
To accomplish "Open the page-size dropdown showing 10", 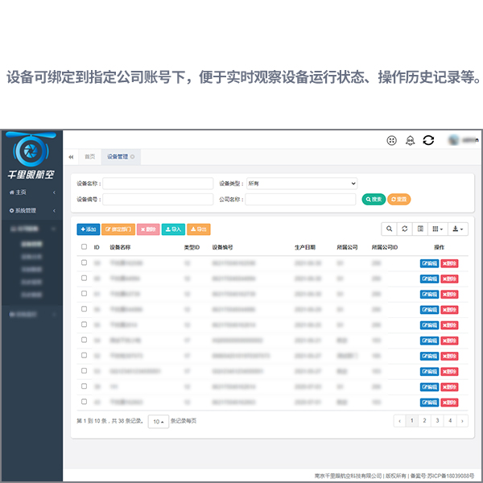I will click(159, 421).
